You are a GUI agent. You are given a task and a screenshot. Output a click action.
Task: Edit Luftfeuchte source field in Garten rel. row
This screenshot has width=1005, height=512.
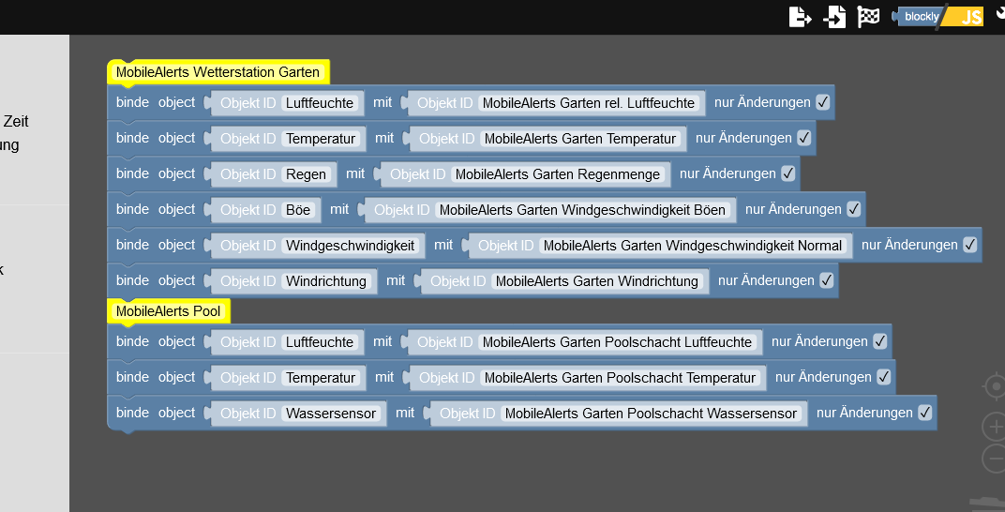[x=319, y=103]
